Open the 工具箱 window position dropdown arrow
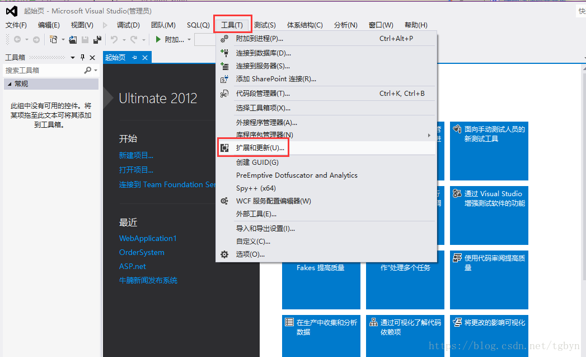586x357 pixels. [x=73, y=58]
